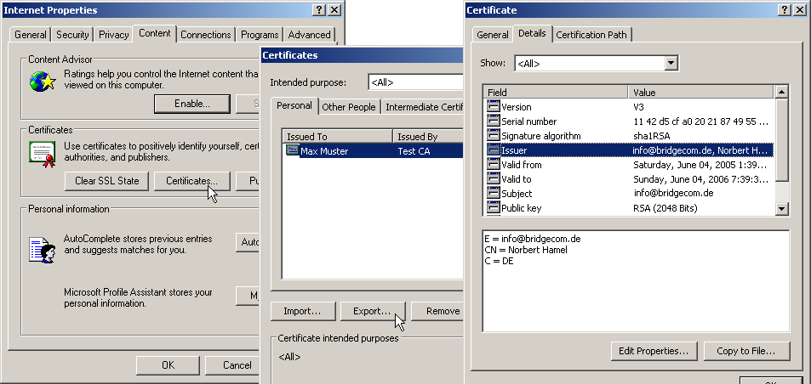Click the Signature algorithm field icon
This screenshot has width=811, height=384.
(493, 136)
